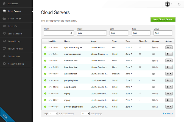Click the puppet-git-test server name

click(71, 80)
